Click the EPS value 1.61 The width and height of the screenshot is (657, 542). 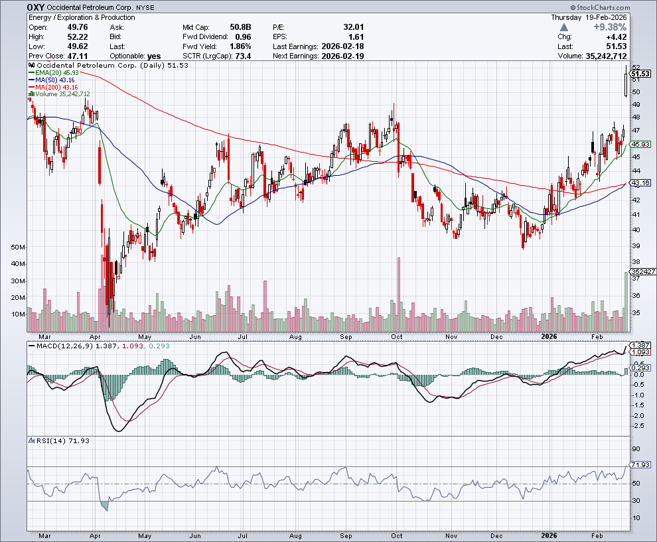(x=356, y=37)
